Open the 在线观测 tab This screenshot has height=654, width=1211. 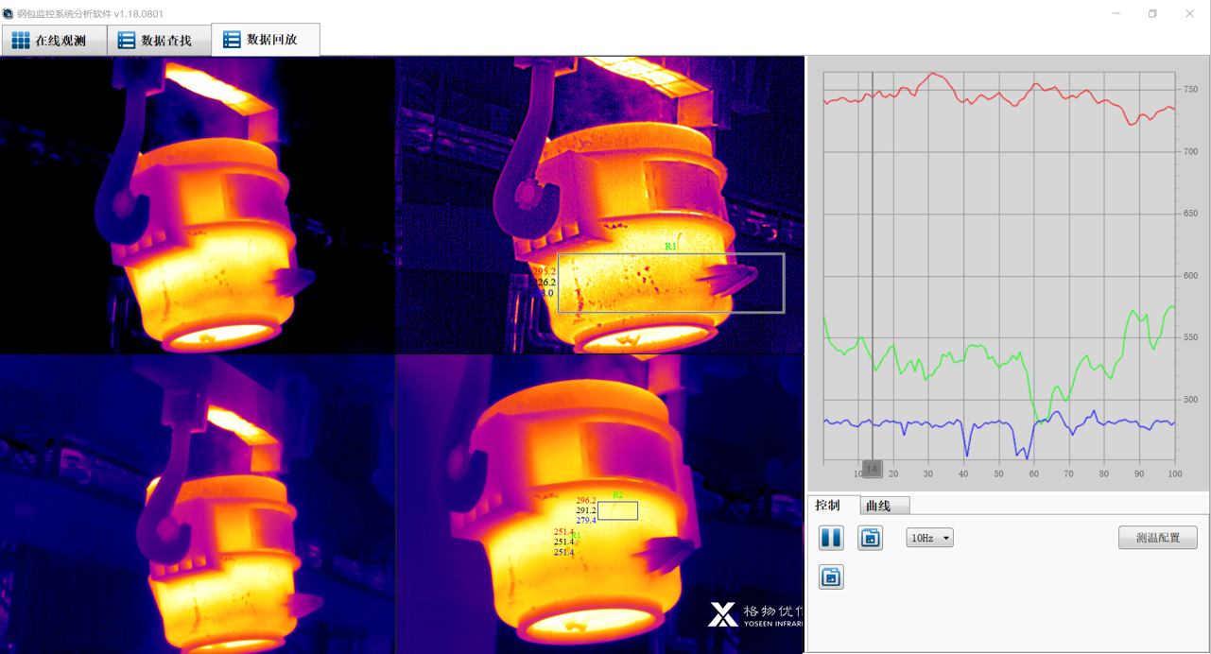tap(51, 41)
